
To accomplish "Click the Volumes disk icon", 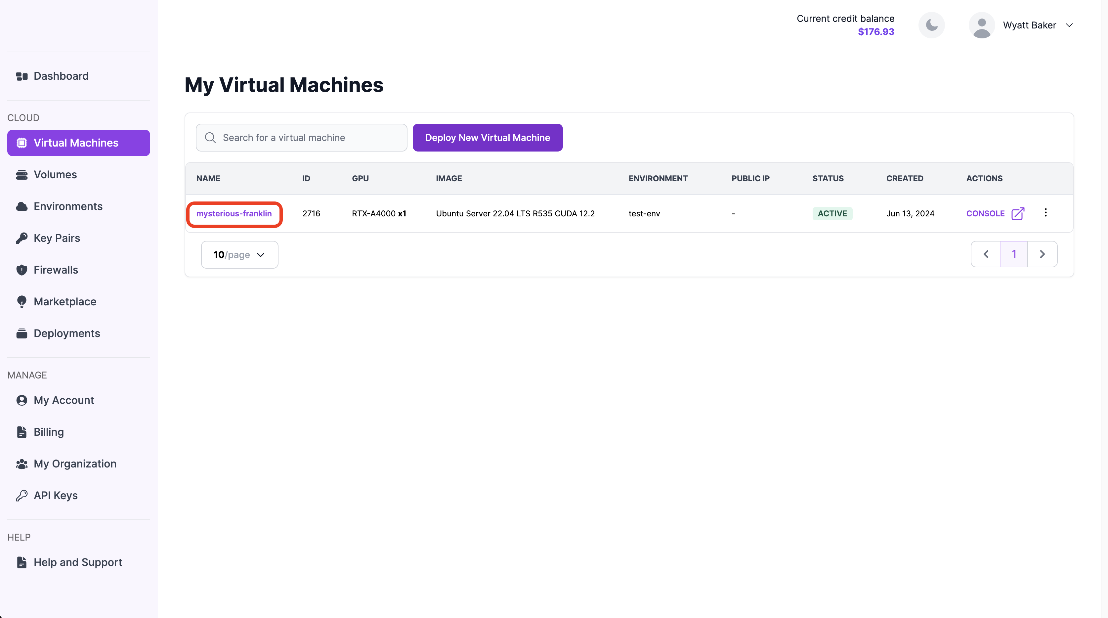I will [21, 175].
